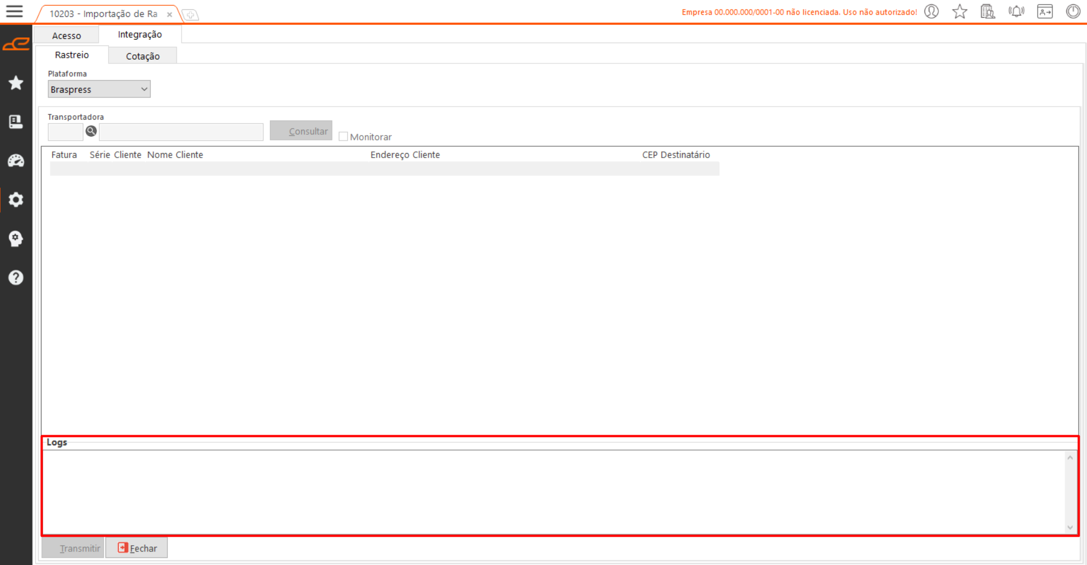Click the notifications bell icon
The image size is (1087, 565).
pyautogui.click(x=1016, y=11)
